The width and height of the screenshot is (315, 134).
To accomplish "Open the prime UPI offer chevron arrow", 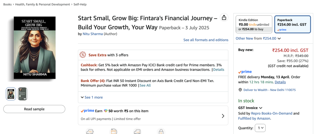I will pos(223,116).
